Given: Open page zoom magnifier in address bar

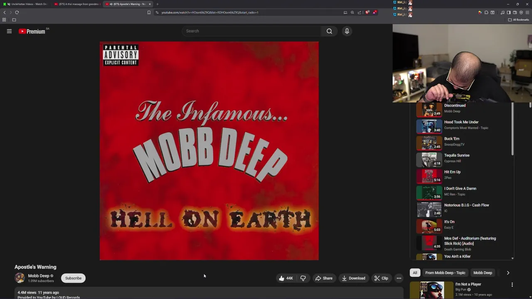Looking at the screenshot, I should tap(352, 12).
